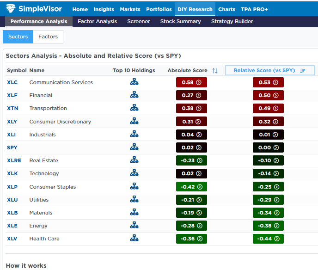Click the 0.58 absolute score badge for XLC
318x270 pixels.
[191, 82]
